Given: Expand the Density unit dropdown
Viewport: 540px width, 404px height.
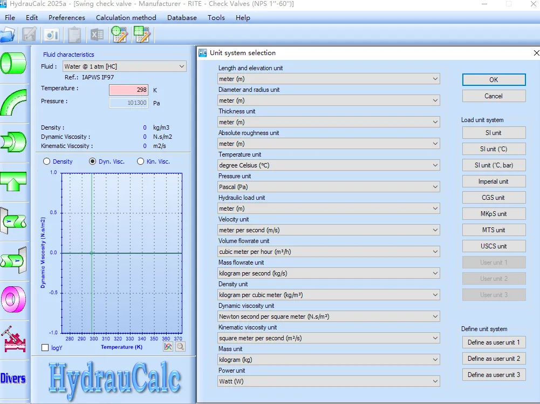Looking at the screenshot, I should [x=329, y=295].
